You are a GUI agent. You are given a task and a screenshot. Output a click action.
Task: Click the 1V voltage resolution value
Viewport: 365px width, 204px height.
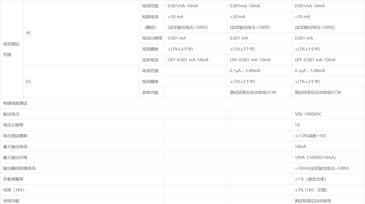[x=297, y=125]
